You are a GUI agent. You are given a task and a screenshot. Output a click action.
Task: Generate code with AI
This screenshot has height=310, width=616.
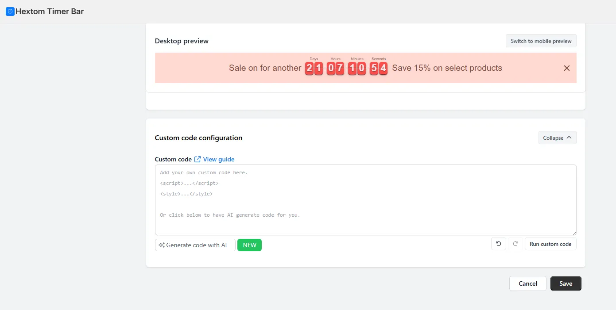(x=195, y=245)
